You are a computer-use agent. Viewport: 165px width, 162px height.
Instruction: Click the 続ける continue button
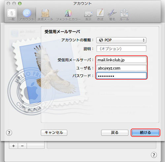pyautogui.click(x=146, y=133)
